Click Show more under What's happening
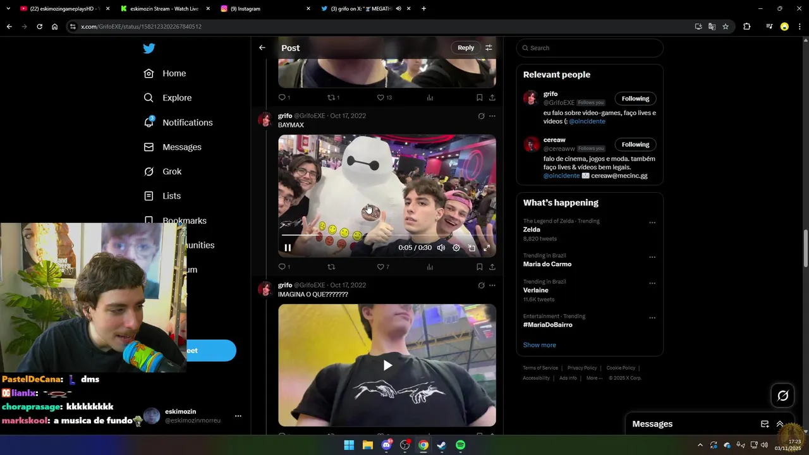 click(x=539, y=345)
